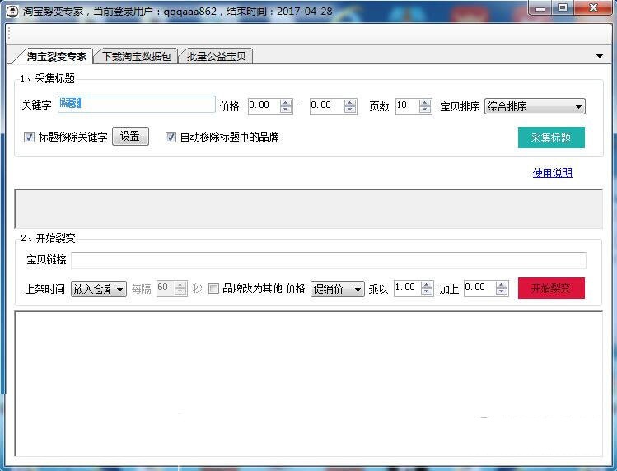617x471 pixels.
Task: Decrease the 每隔 seconds interval
Action: click(180, 292)
